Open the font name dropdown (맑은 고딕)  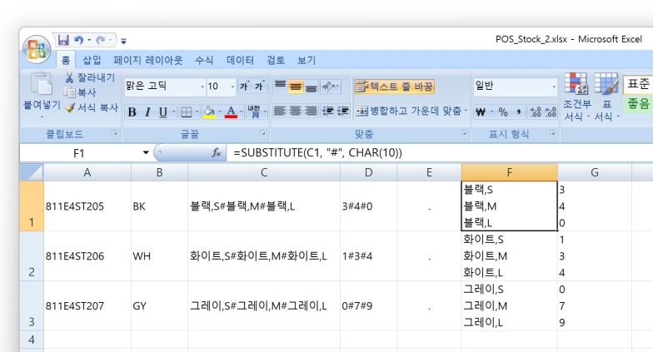coord(202,87)
